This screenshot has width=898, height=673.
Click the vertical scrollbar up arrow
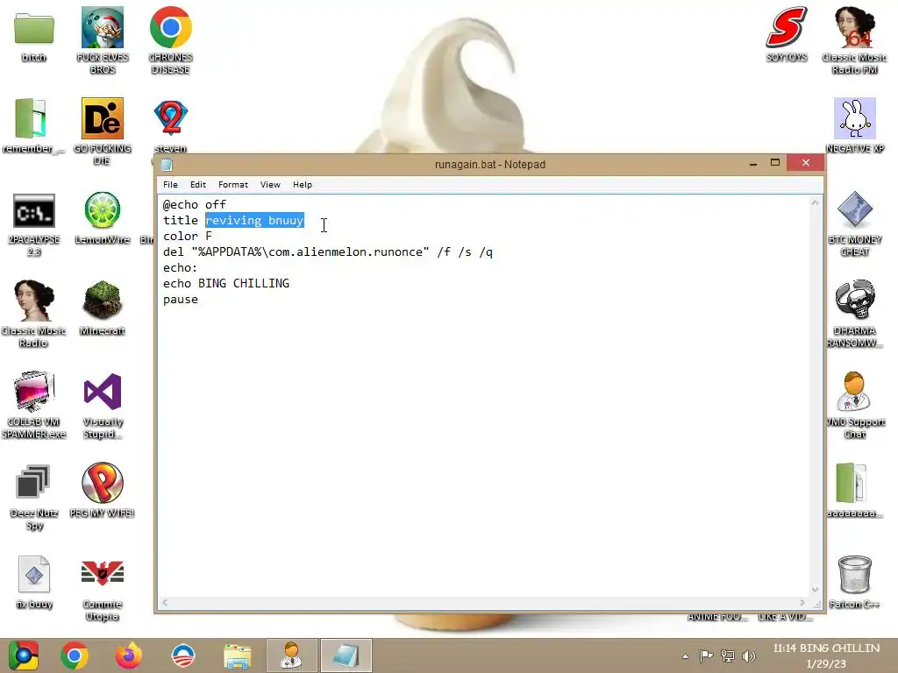coord(815,202)
